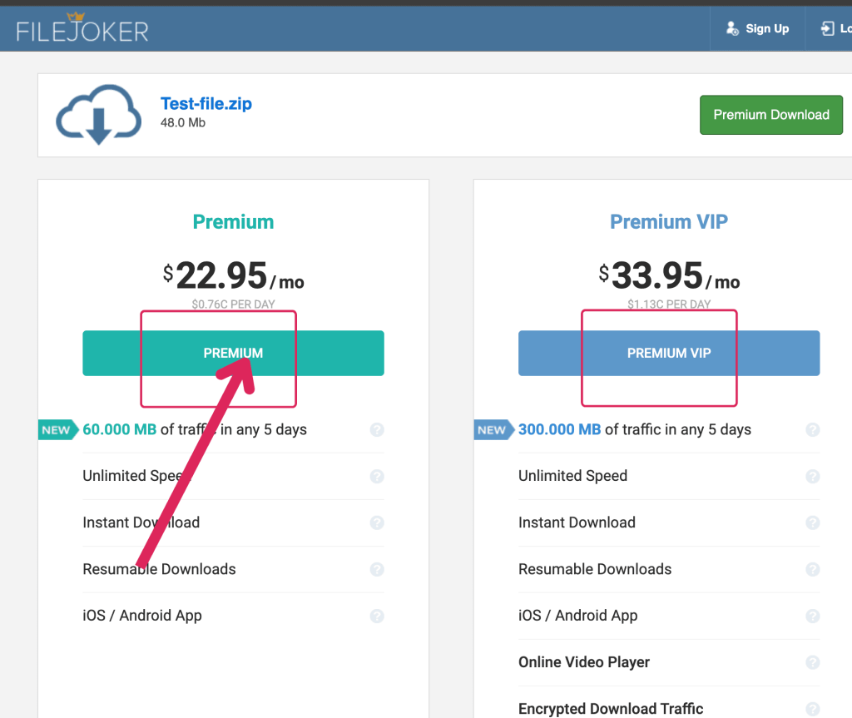Open help icon for Premium Unlimited Speed

click(377, 476)
